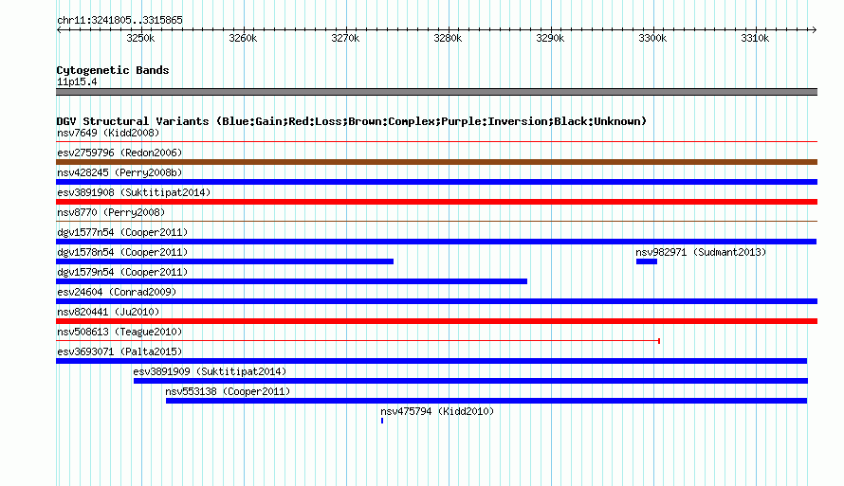The width and height of the screenshot is (844, 486).
Task: Click the blue esv3891909 gain bar
Action: tap(470, 381)
